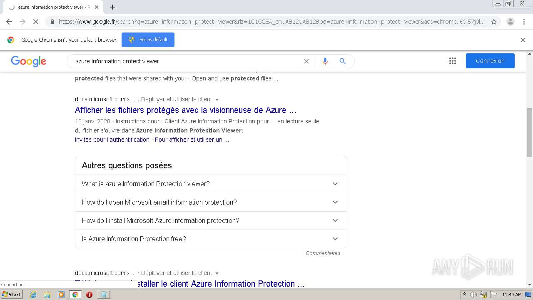Click the page vertical scrollbar thumb
The image size is (533, 300).
pos(529,132)
